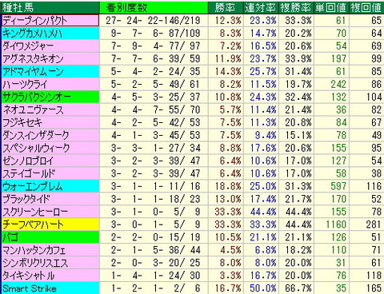
Task: Click the 242 単回値 for ハーツクライ
Action: [x=338, y=85]
